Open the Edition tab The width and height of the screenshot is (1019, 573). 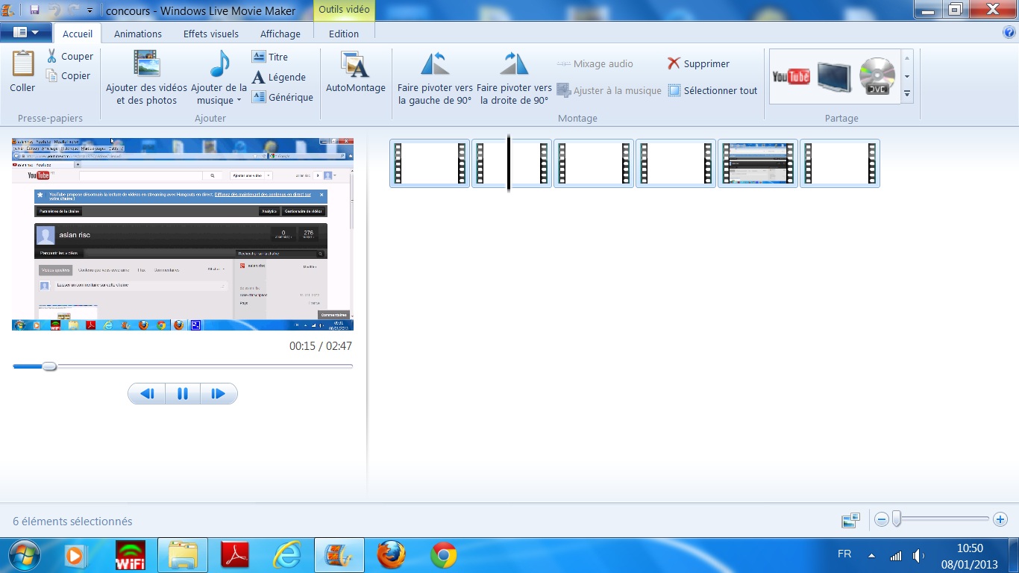344,34
